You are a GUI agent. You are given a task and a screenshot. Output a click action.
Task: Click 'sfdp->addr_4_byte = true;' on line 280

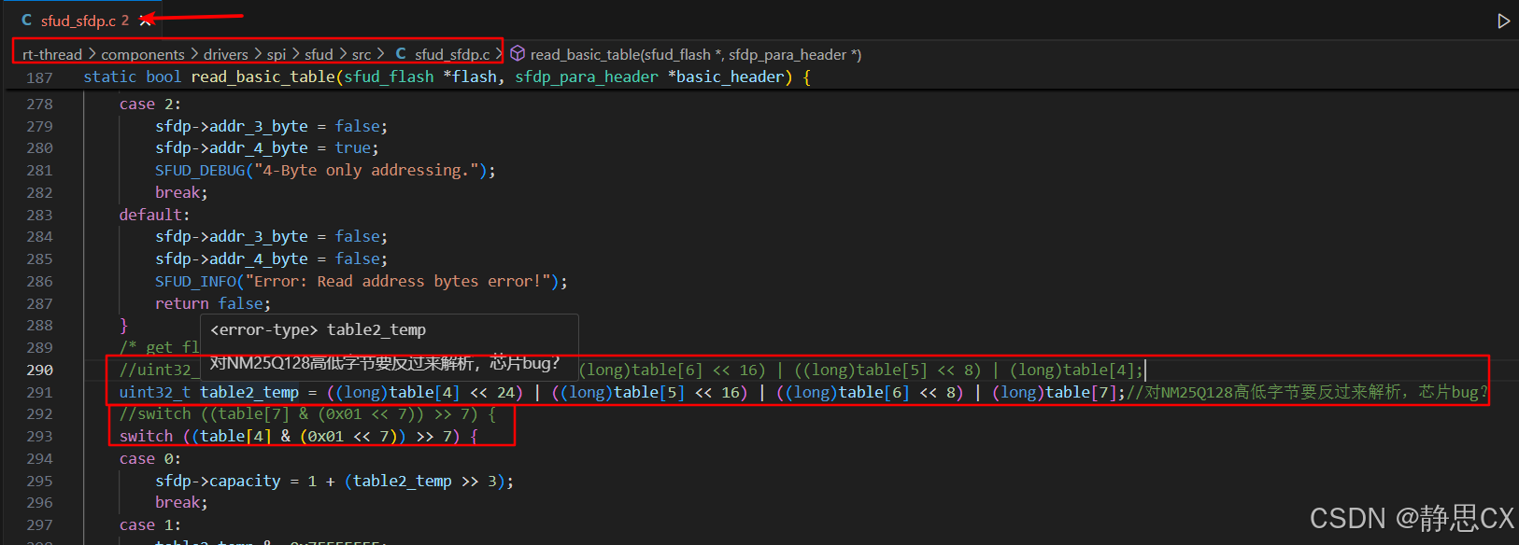click(267, 148)
